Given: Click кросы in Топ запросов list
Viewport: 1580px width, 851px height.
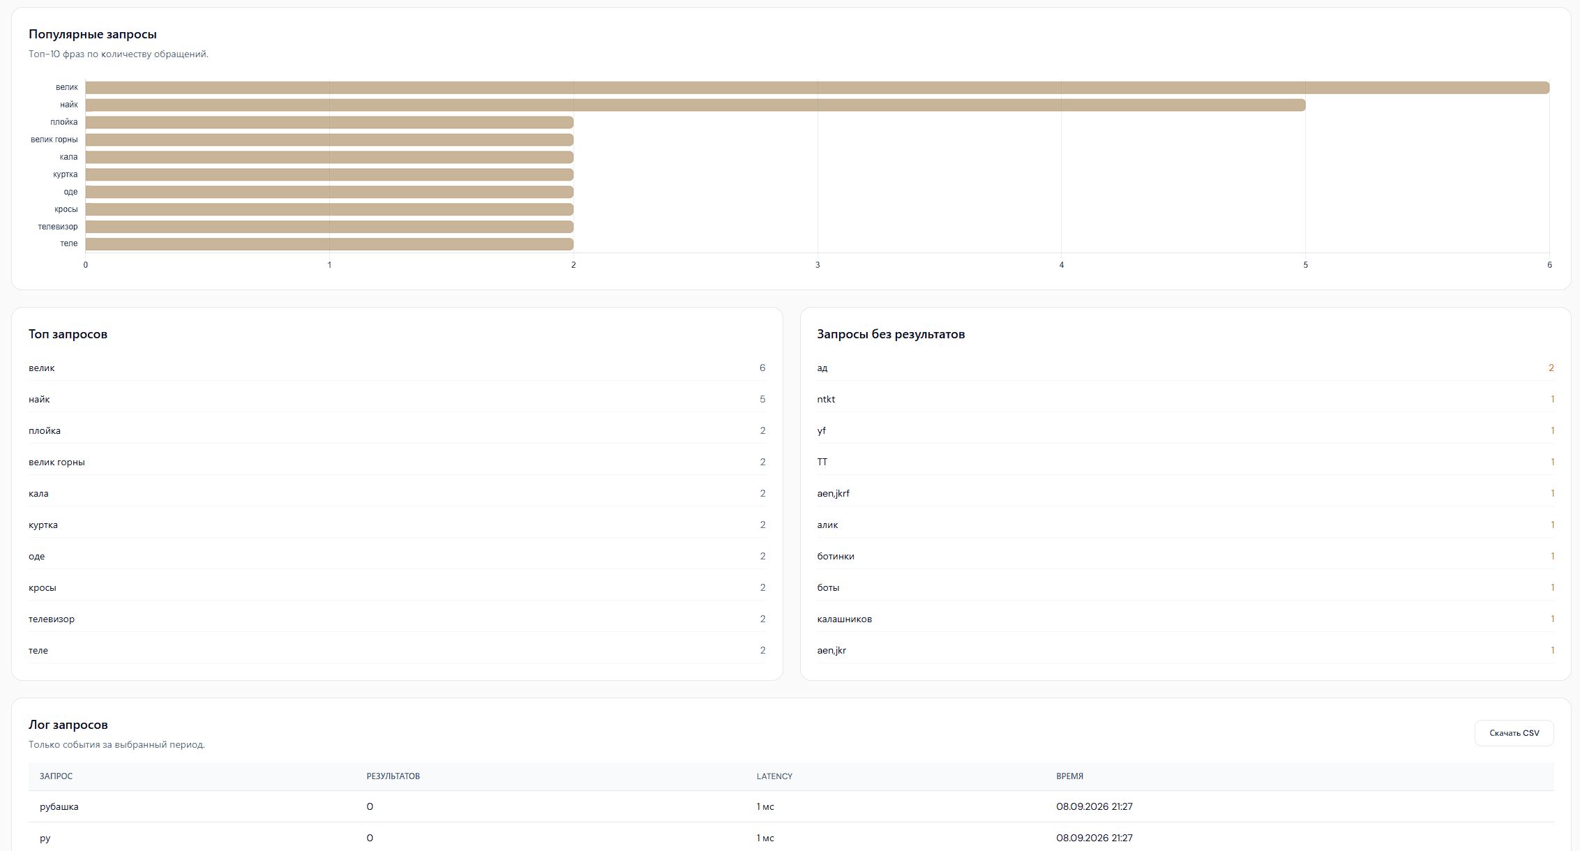Looking at the screenshot, I should pos(397,587).
